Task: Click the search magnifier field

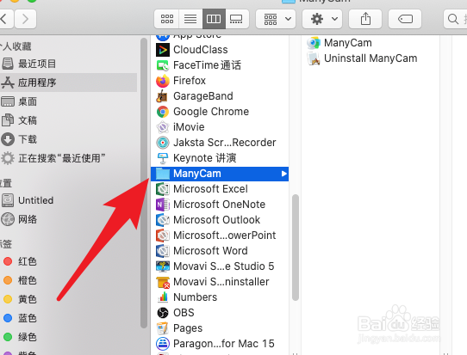Action: click(455, 19)
